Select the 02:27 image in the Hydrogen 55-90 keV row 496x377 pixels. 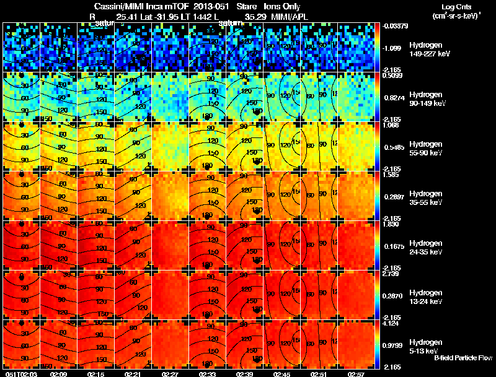click(170, 147)
